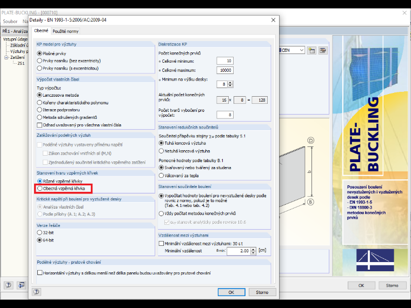Switch to the Použité normy tab

65,31
